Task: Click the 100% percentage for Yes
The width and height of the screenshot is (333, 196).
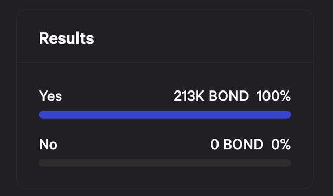Action: point(274,96)
